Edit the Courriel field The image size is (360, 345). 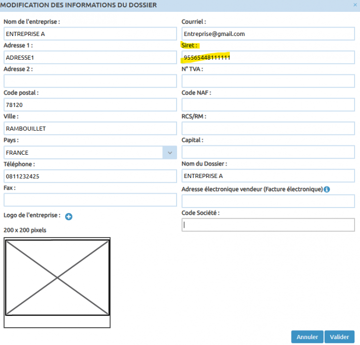click(268, 34)
